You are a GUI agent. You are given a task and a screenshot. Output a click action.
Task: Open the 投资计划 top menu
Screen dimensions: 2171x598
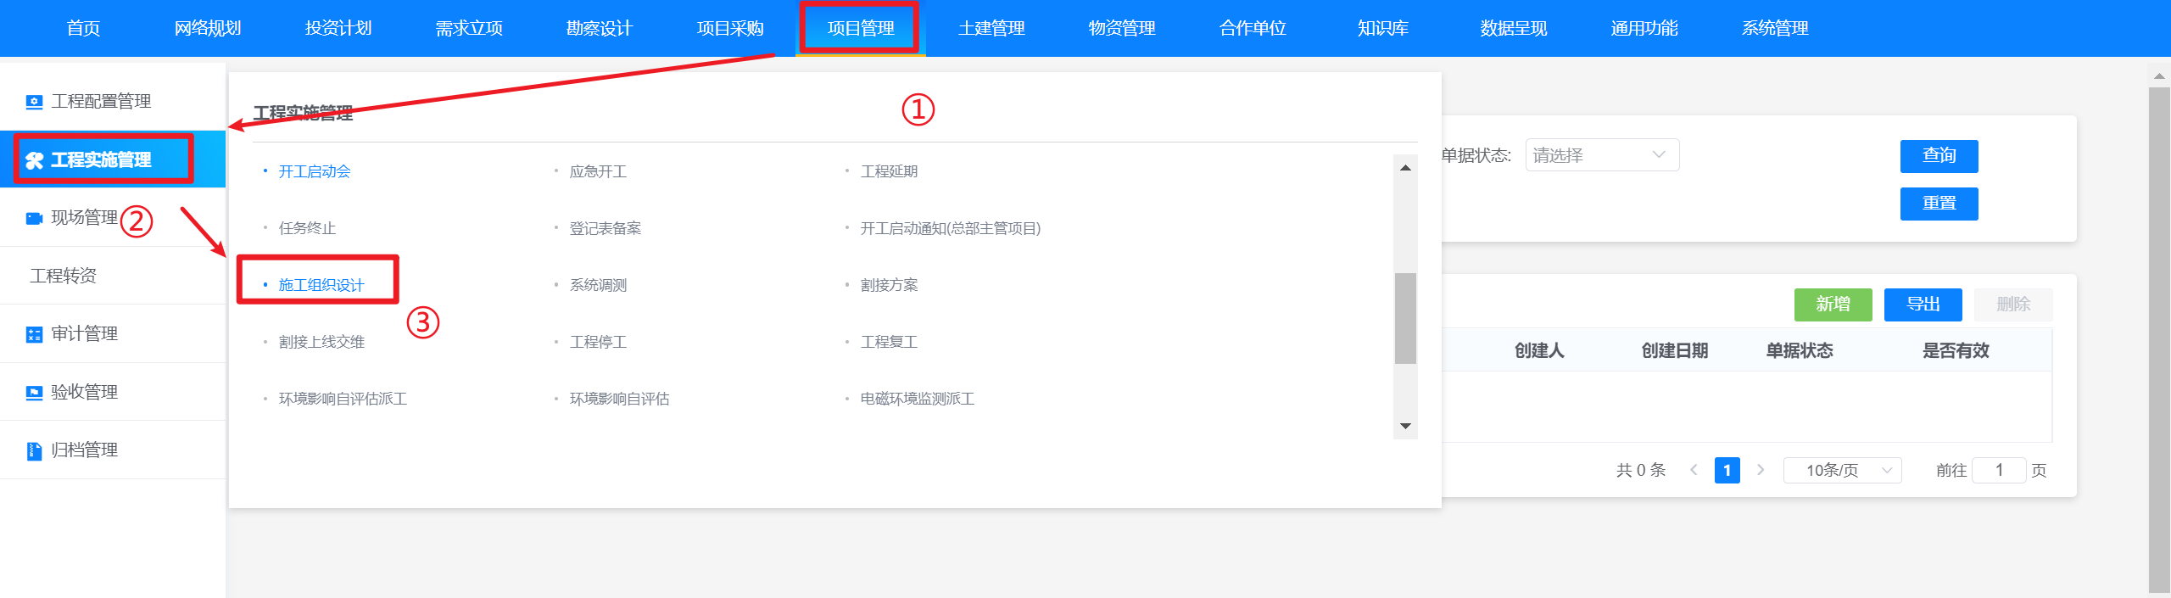pos(338,28)
